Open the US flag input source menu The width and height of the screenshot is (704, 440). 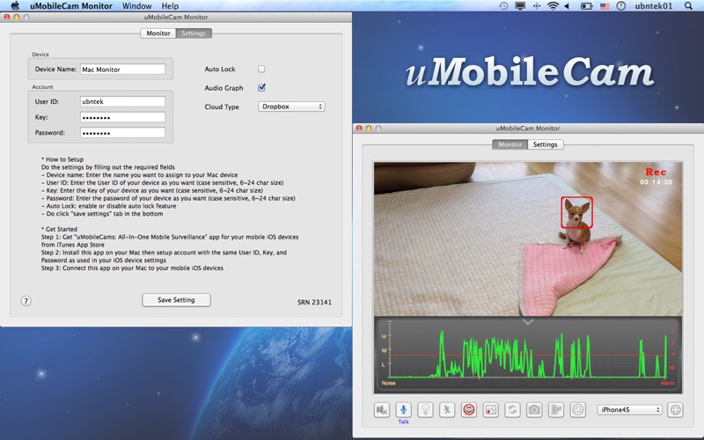[605, 6]
